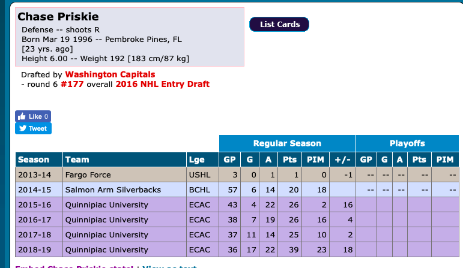Screen dimensions: 463x268
Task: Click the List Cards button
Action: coord(279,24)
